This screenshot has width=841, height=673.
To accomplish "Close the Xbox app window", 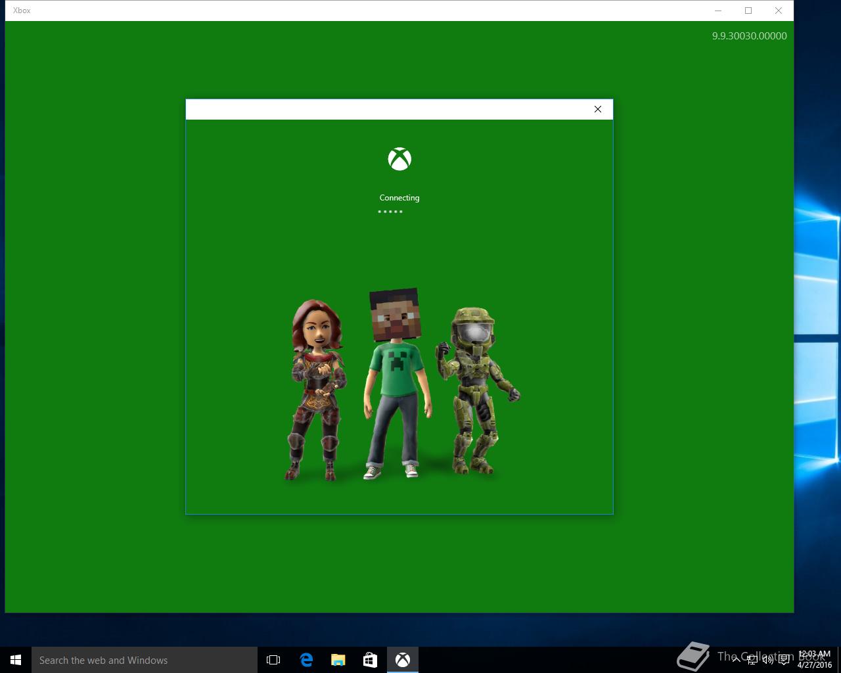I will click(x=779, y=11).
